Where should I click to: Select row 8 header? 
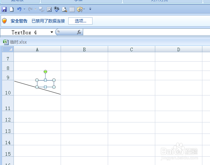pos(8,66)
